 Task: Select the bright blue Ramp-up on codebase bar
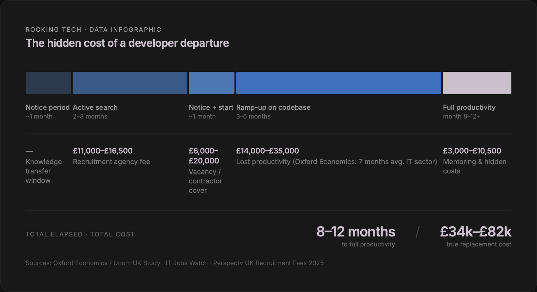click(338, 83)
